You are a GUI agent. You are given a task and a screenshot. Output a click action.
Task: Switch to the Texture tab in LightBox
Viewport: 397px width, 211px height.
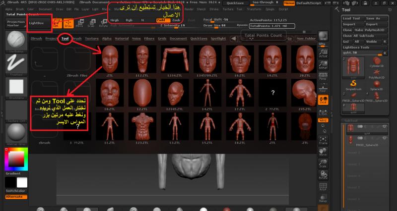92,38
